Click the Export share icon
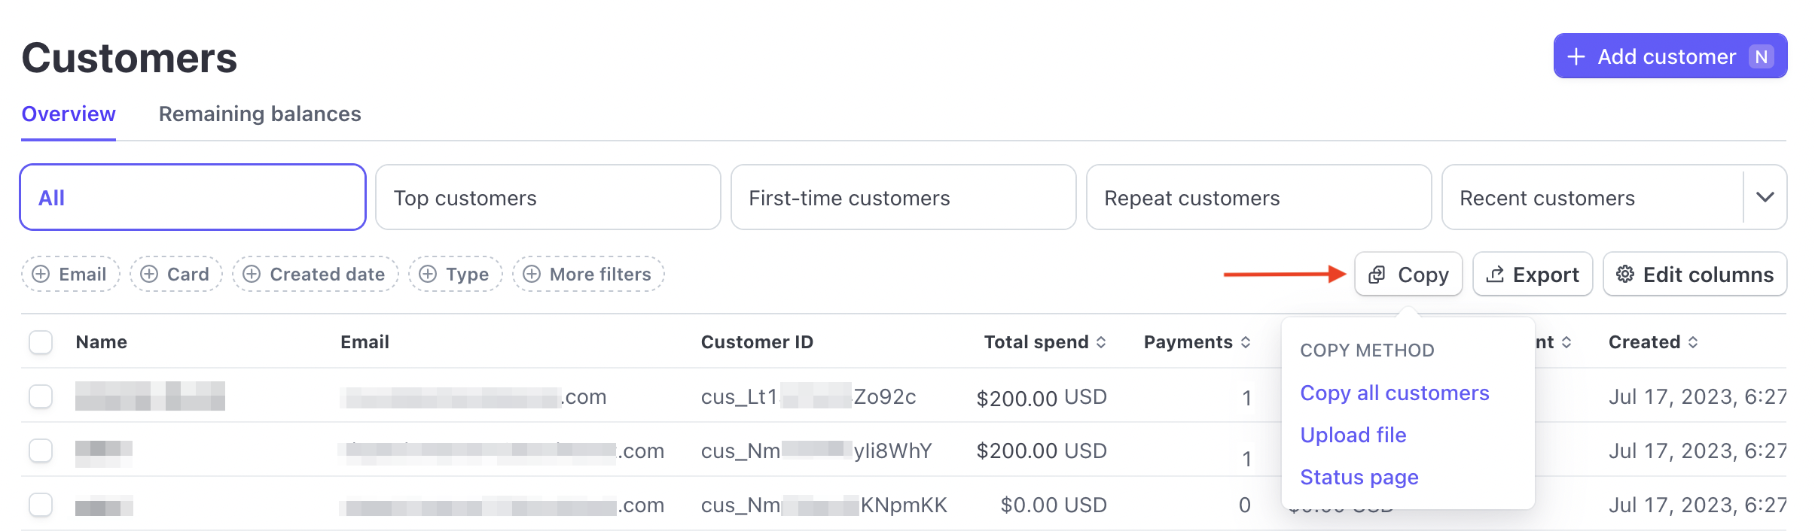Image resolution: width=1815 pixels, height=531 pixels. pos(1495,275)
